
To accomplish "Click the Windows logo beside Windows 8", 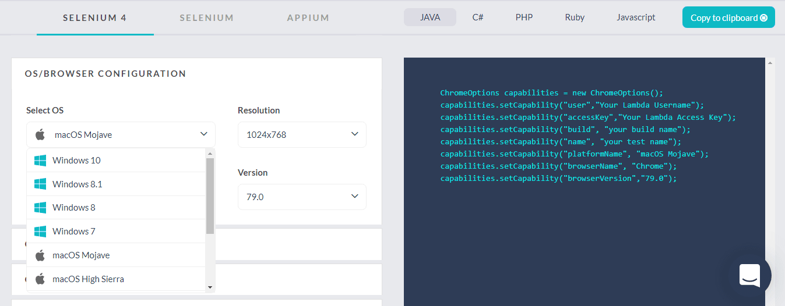I will pyautogui.click(x=40, y=207).
